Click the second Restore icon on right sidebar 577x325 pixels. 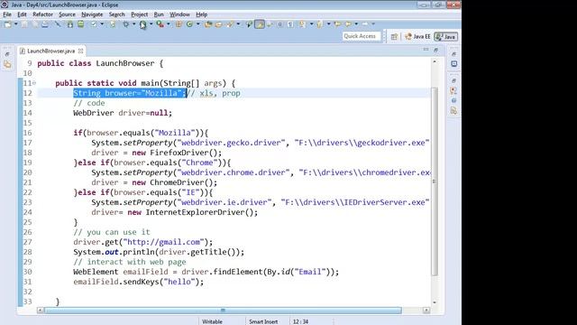pyautogui.click(x=453, y=80)
